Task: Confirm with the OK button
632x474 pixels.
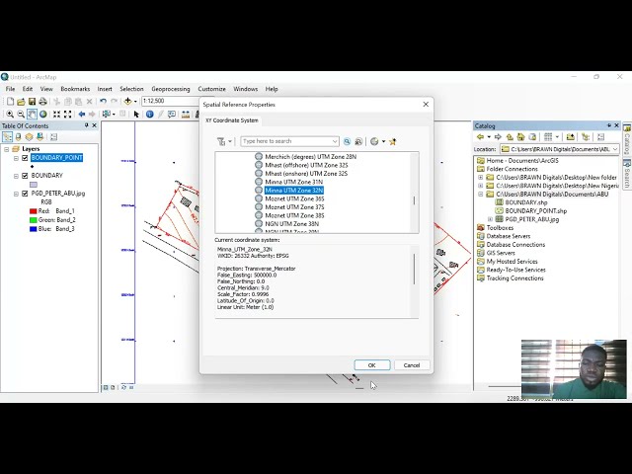Action: point(372,365)
